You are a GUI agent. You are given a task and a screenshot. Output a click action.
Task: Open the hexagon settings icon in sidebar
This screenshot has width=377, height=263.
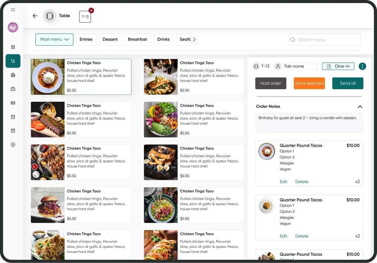[13, 145]
